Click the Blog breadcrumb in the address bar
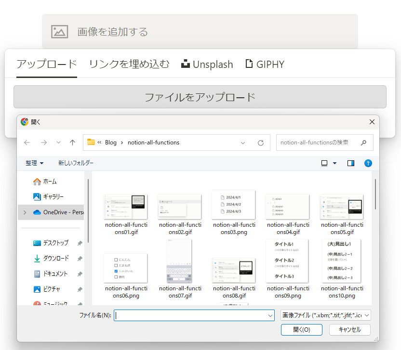Image resolution: width=401 pixels, height=350 pixels. point(111,143)
